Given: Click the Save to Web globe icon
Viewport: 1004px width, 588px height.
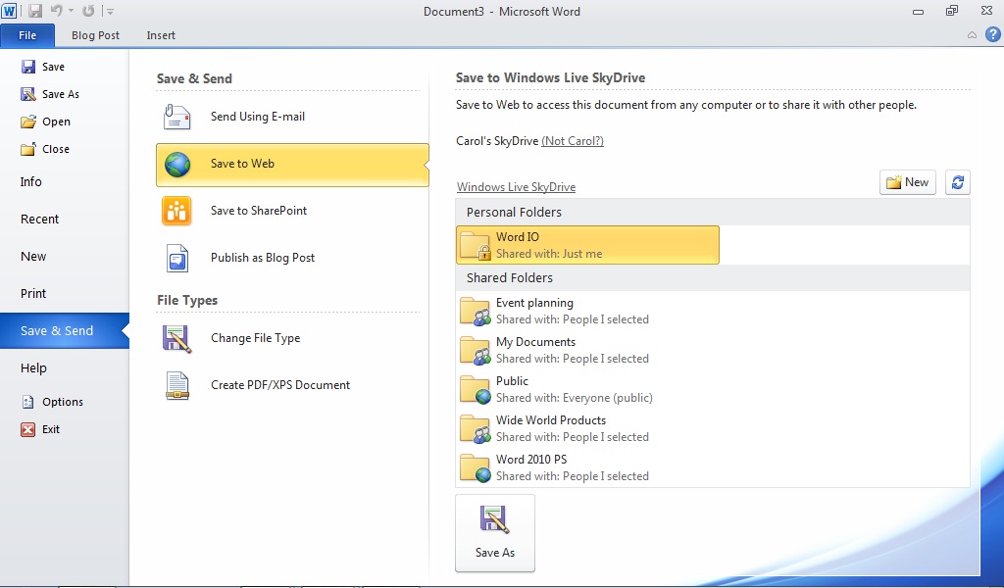Looking at the screenshot, I should (177, 165).
